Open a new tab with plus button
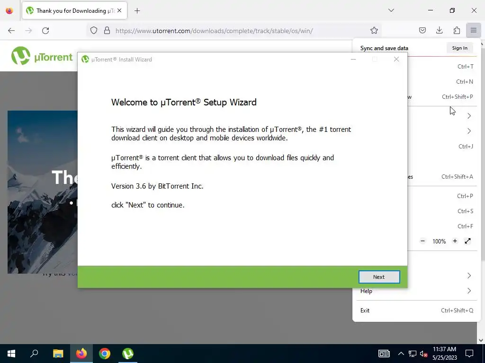 pyautogui.click(x=137, y=11)
